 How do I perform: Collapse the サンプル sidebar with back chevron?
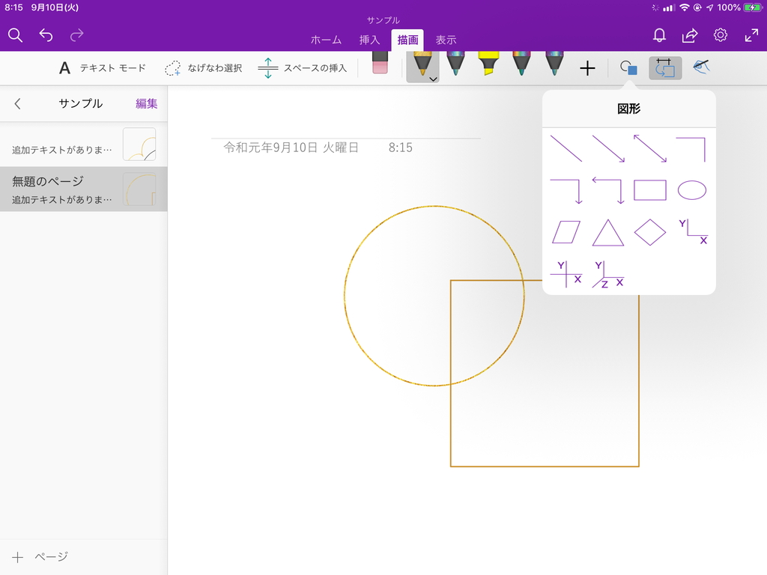click(16, 103)
